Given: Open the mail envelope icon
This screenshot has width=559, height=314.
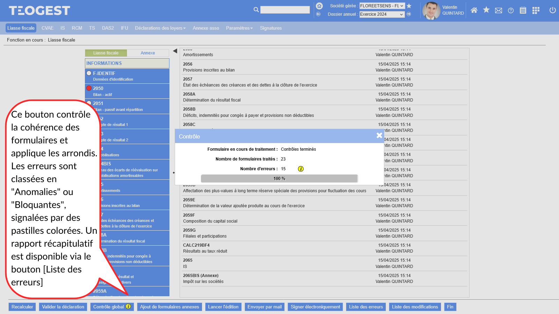Looking at the screenshot, I should click(x=499, y=10).
